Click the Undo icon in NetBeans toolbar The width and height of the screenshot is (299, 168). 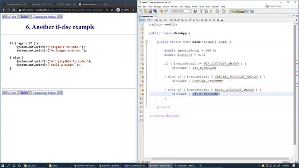[x=161, y=11]
